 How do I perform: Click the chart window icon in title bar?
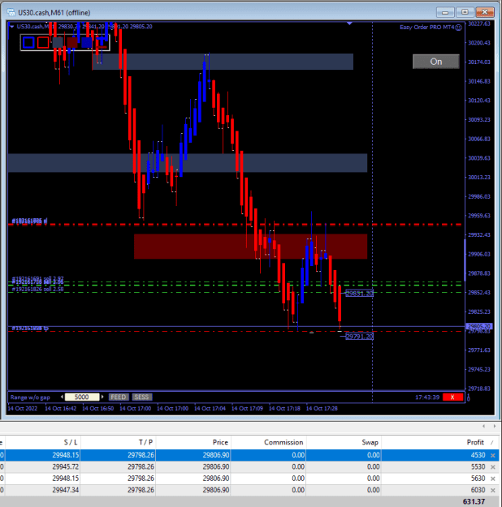(11, 12)
